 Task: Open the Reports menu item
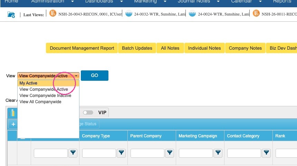coord(282,1)
